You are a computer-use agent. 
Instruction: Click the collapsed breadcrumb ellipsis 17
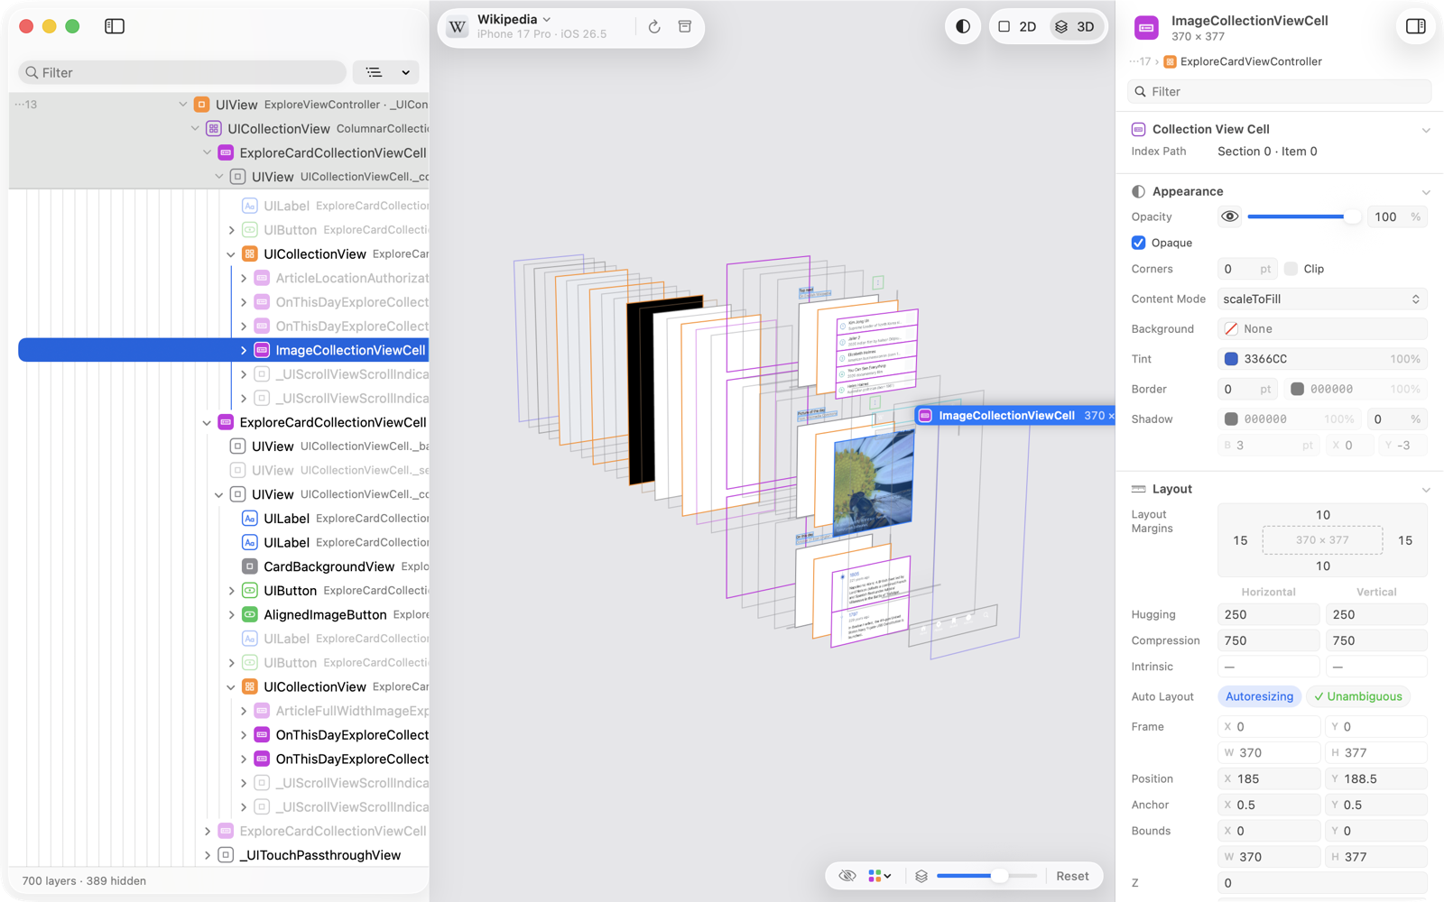[1140, 61]
